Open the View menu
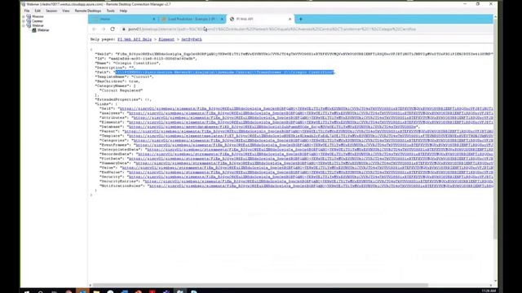Viewport: 522px width, 293px height. pos(66,11)
